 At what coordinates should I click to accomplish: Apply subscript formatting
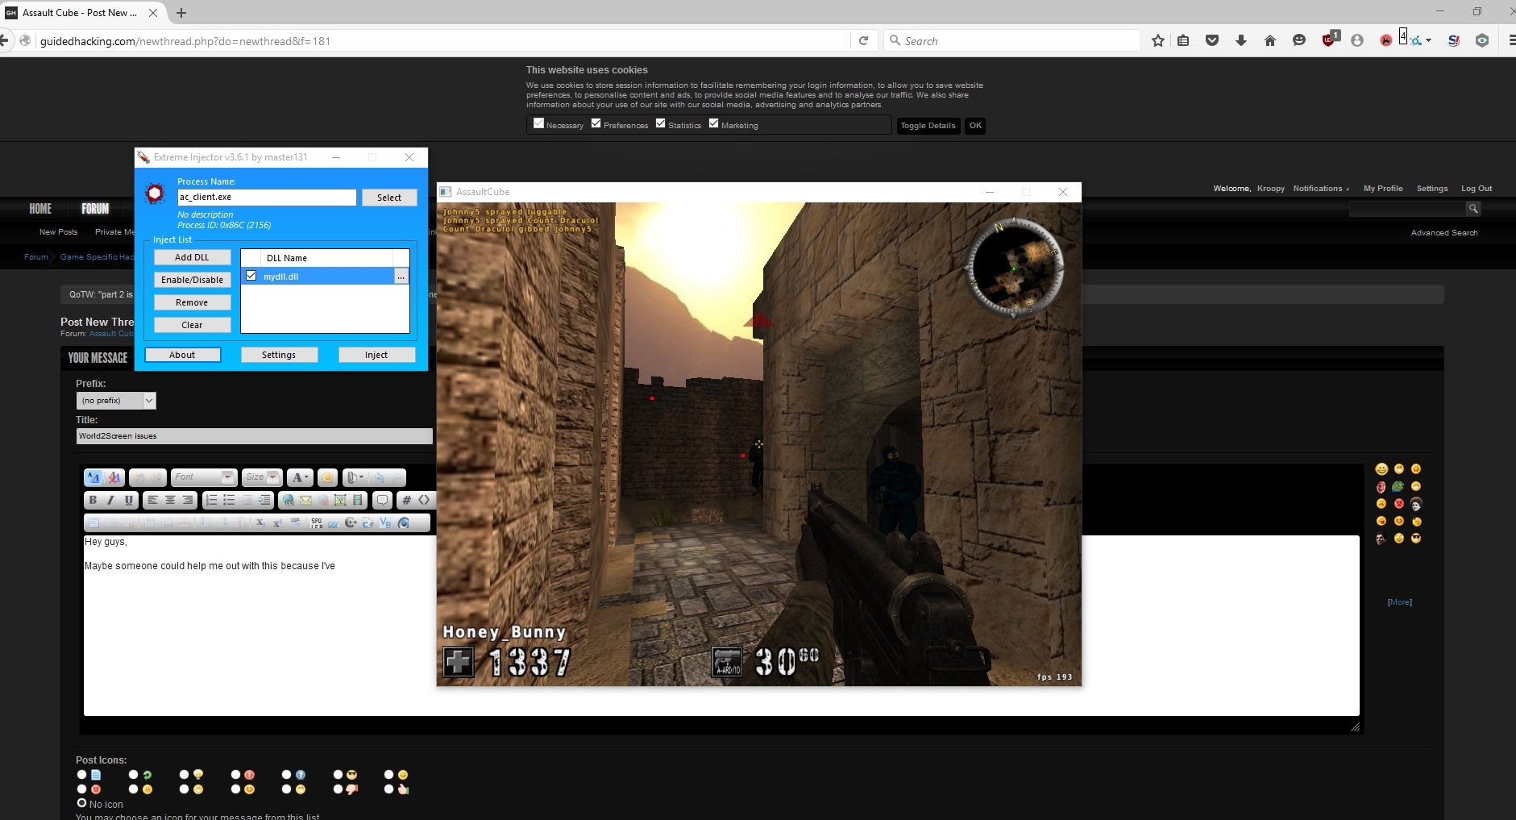coord(260,522)
